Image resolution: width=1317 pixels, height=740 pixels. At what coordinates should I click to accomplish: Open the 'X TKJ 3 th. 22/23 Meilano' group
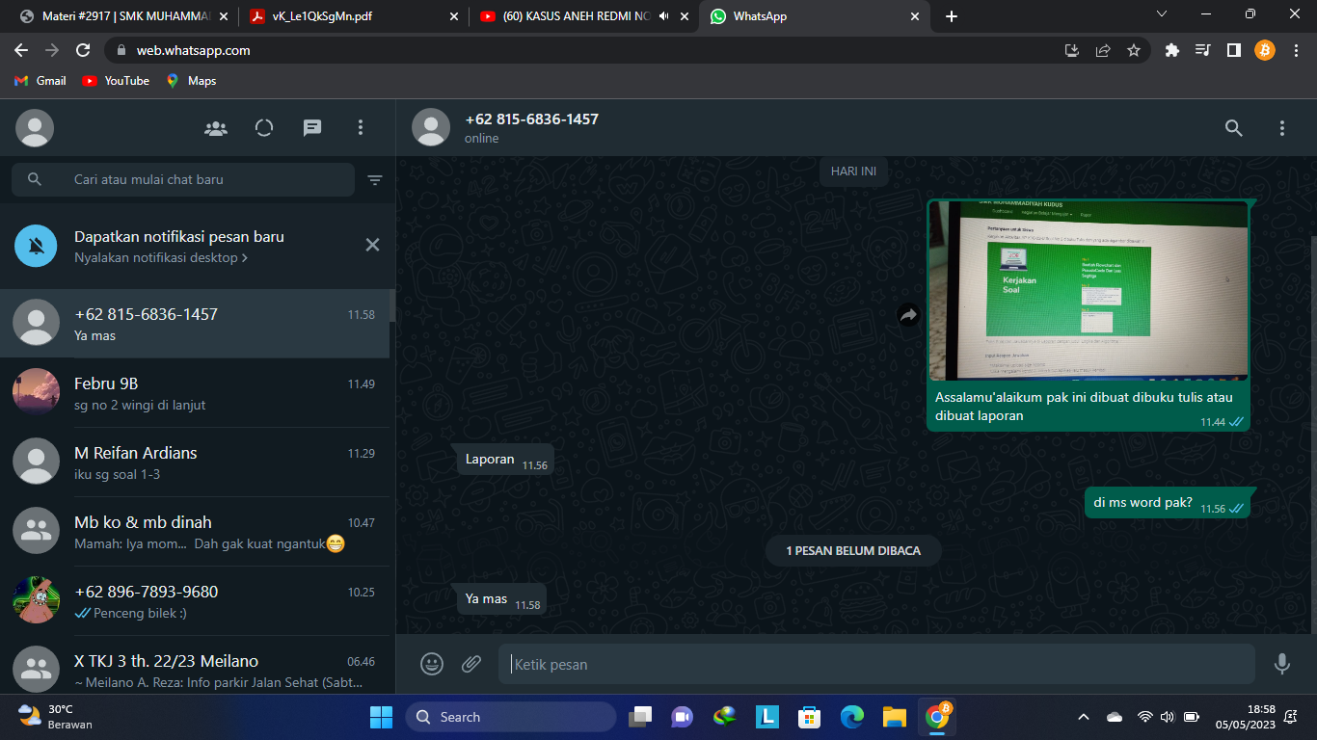tap(197, 665)
